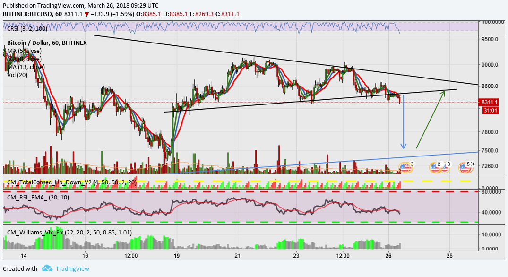Click date 21 on the time axis
Image resolution: width=508 pixels, height=277 pixels.
(238, 256)
